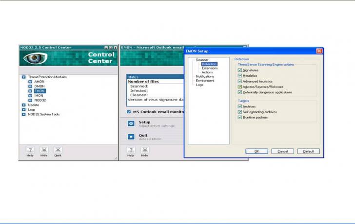The width and height of the screenshot is (355, 224).
Task: Click the IMON module icon
Action: pyautogui.click(x=30, y=96)
